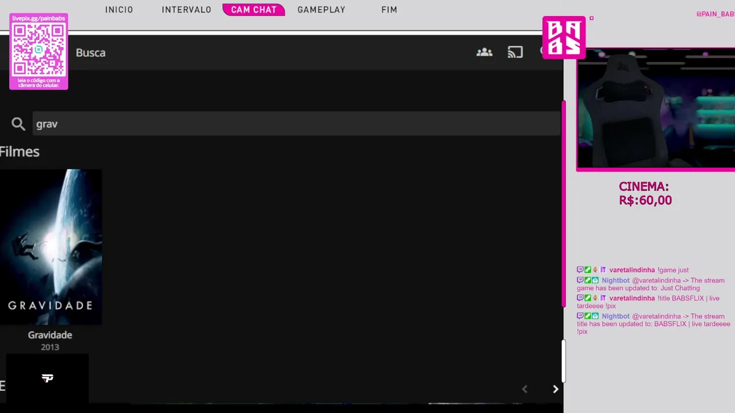This screenshot has height=413, width=735.
Task: Click the livepix QR code
Action: point(38,50)
